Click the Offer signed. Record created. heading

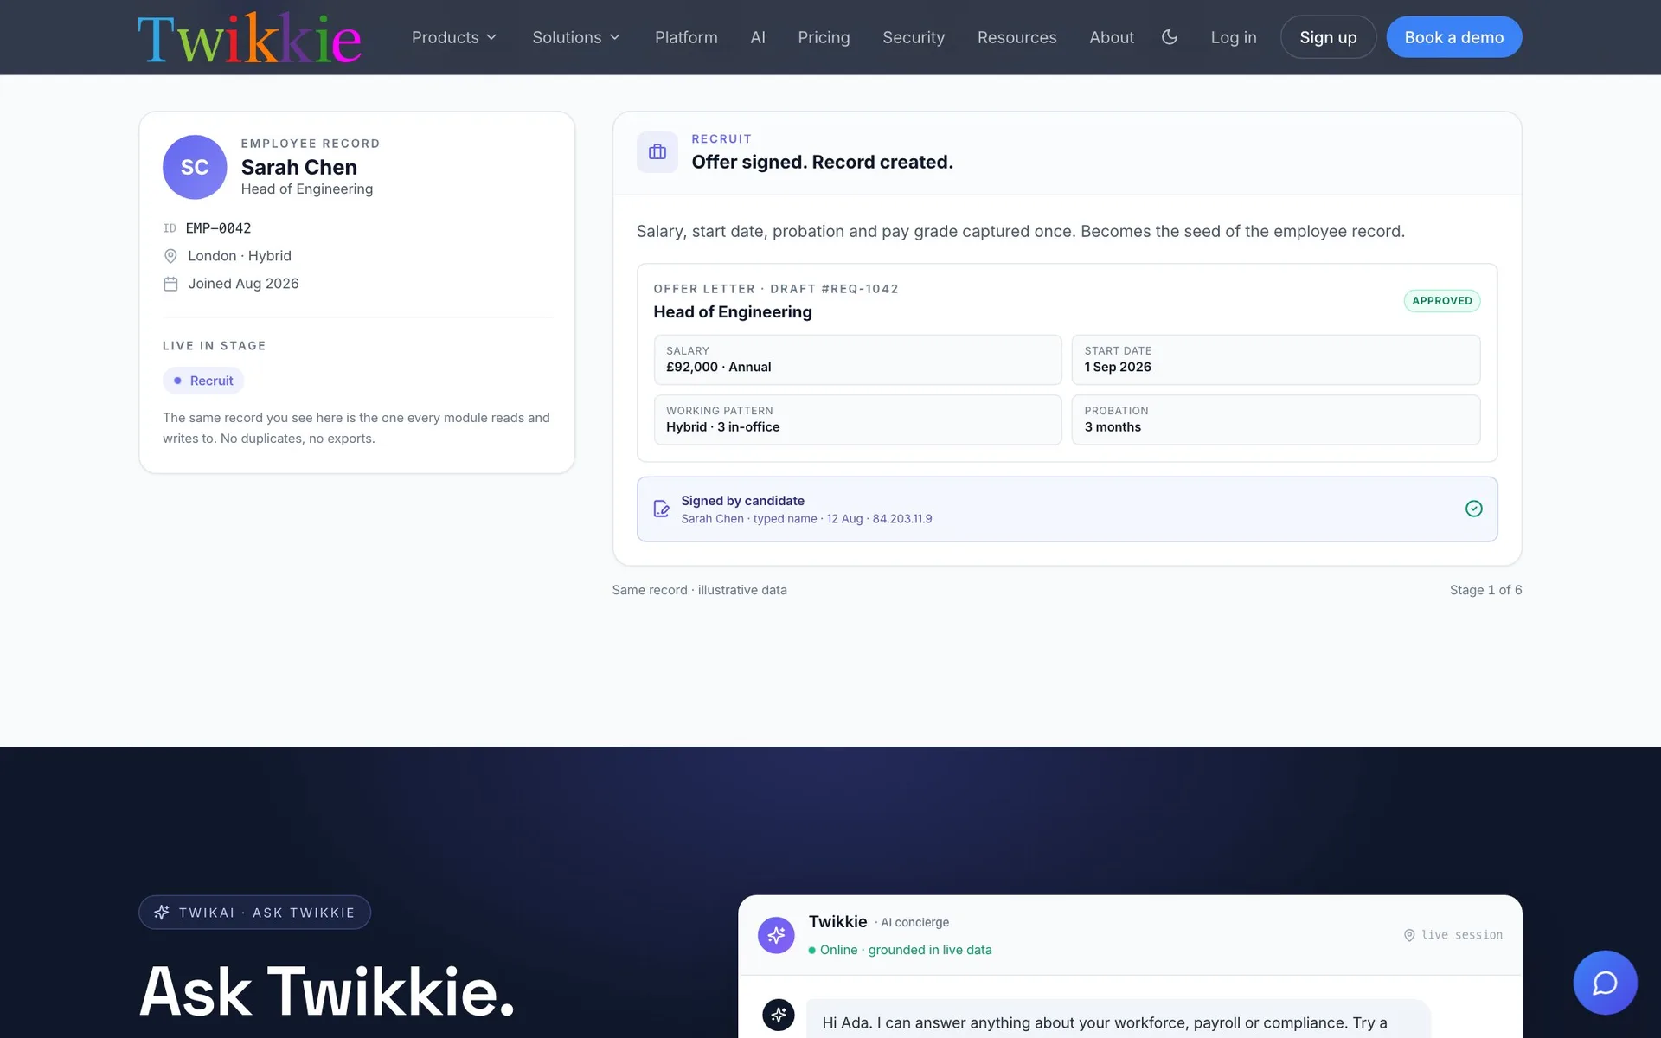pyautogui.click(x=822, y=162)
